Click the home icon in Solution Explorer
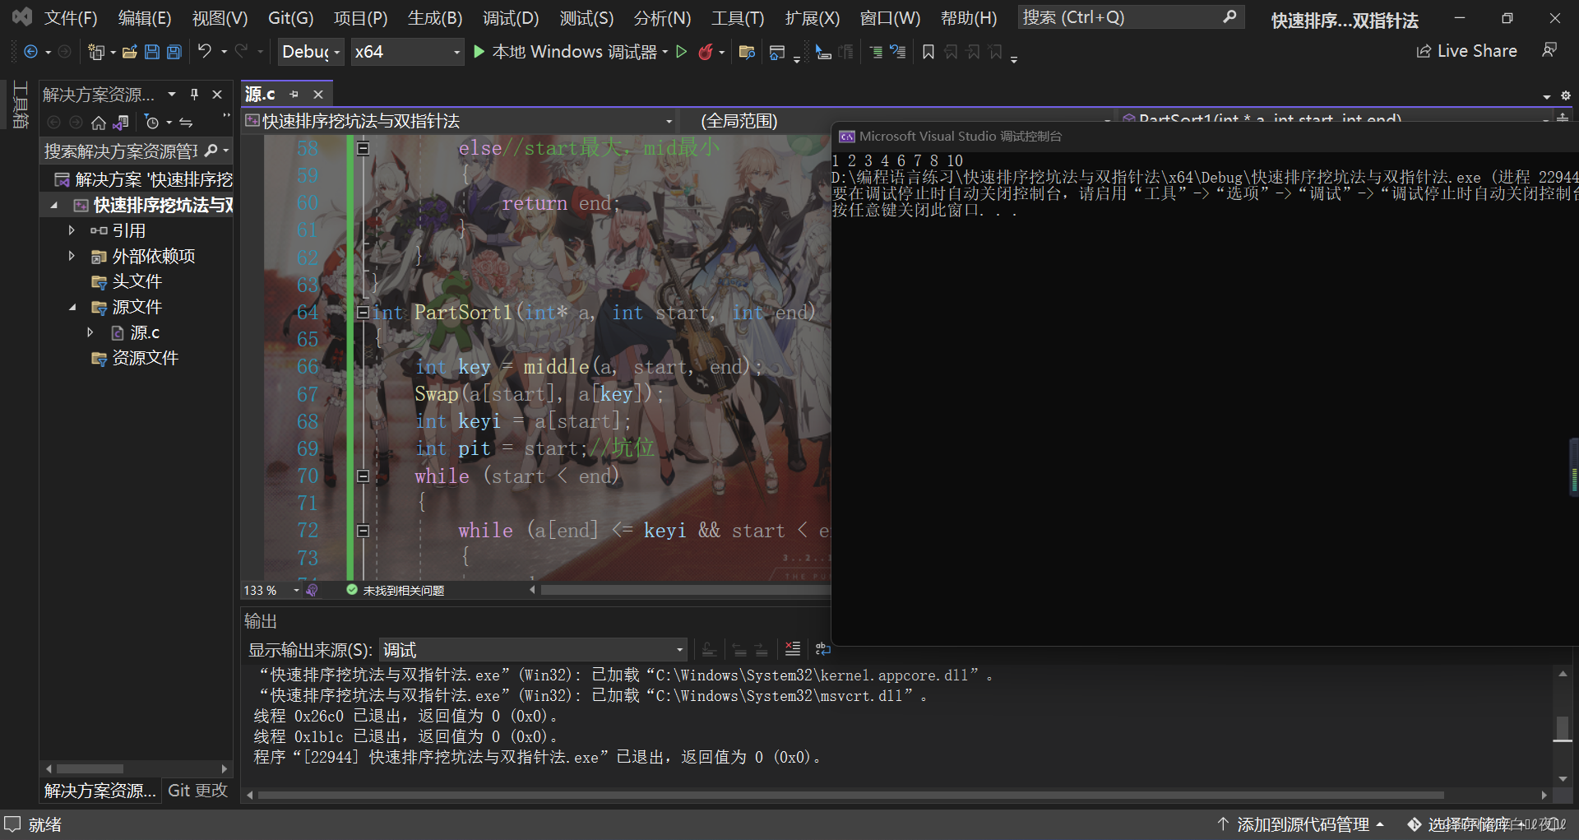Viewport: 1579px width, 840px height. [99, 123]
